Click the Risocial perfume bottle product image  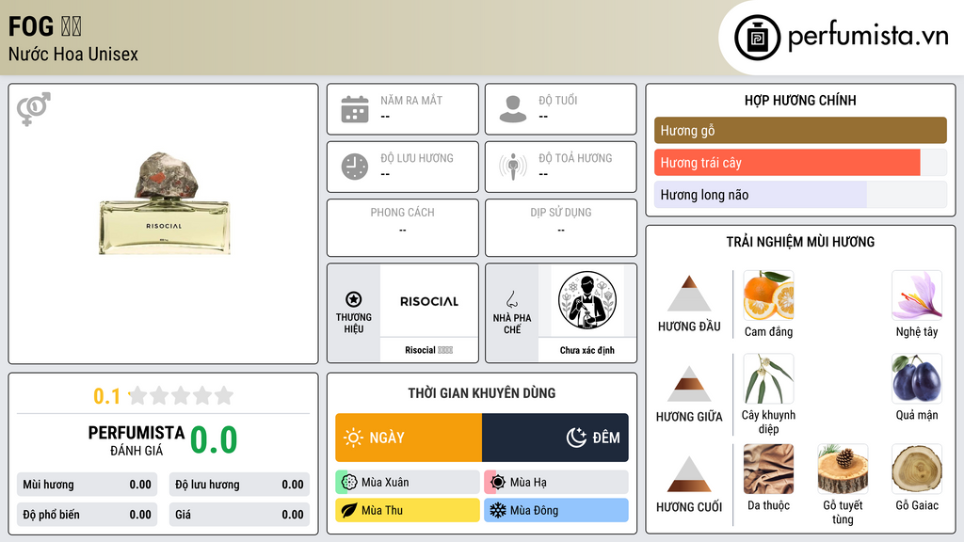(x=165, y=203)
